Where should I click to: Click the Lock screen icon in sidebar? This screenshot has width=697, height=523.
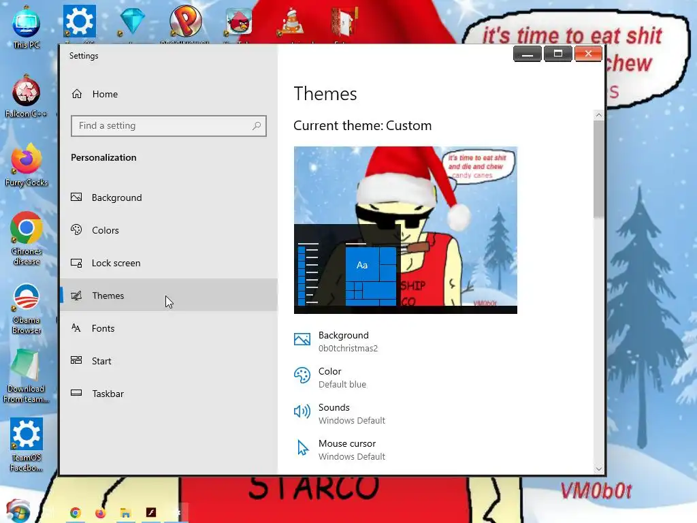76,263
